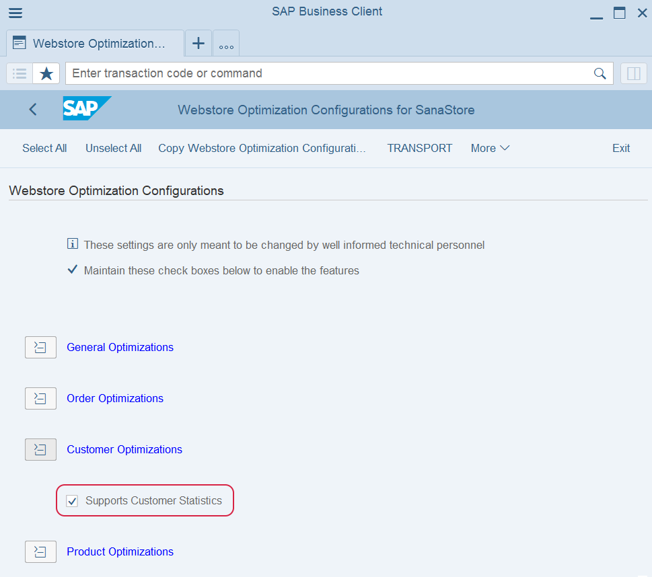The height and width of the screenshot is (577, 652).
Task: Click the new tab plus icon
Action: [x=198, y=44]
